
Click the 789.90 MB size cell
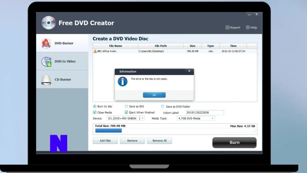[192, 51]
